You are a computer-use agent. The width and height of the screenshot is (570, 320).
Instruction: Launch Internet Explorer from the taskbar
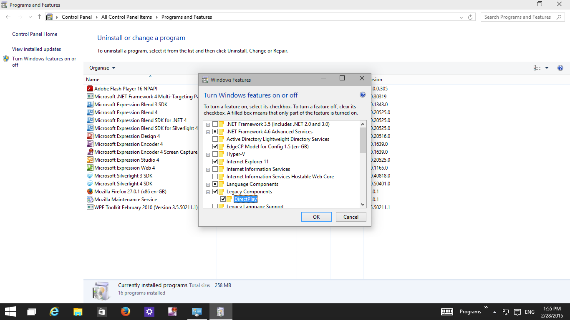tap(54, 312)
